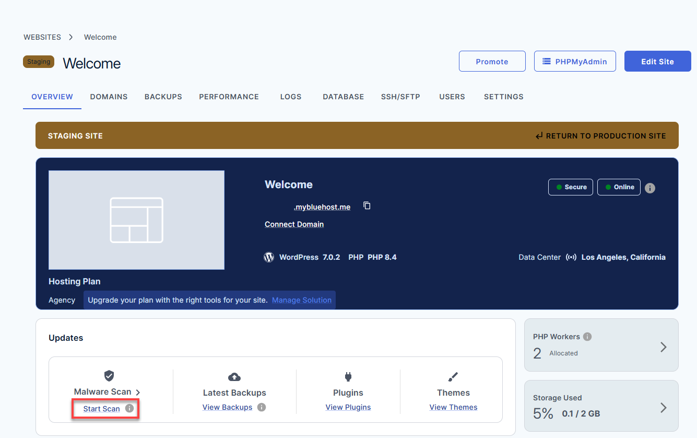
Task: Open the .mybluehost.me site link
Action: coord(322,207)
